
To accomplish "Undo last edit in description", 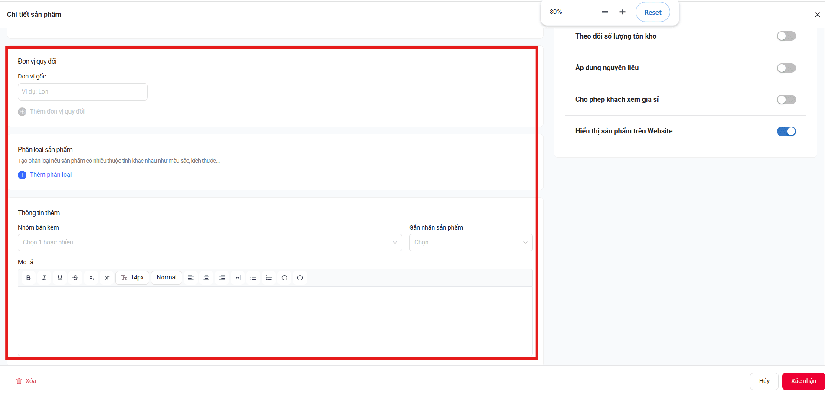I will 284,278.
